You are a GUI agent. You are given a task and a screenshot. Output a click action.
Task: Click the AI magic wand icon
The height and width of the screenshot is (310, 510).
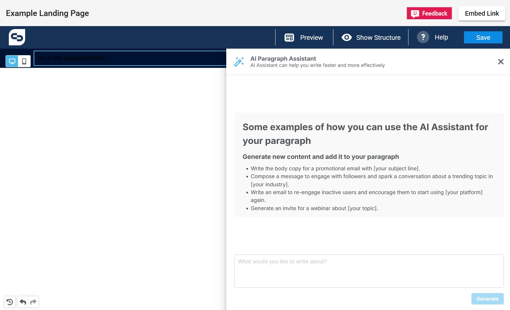(239, 62)
